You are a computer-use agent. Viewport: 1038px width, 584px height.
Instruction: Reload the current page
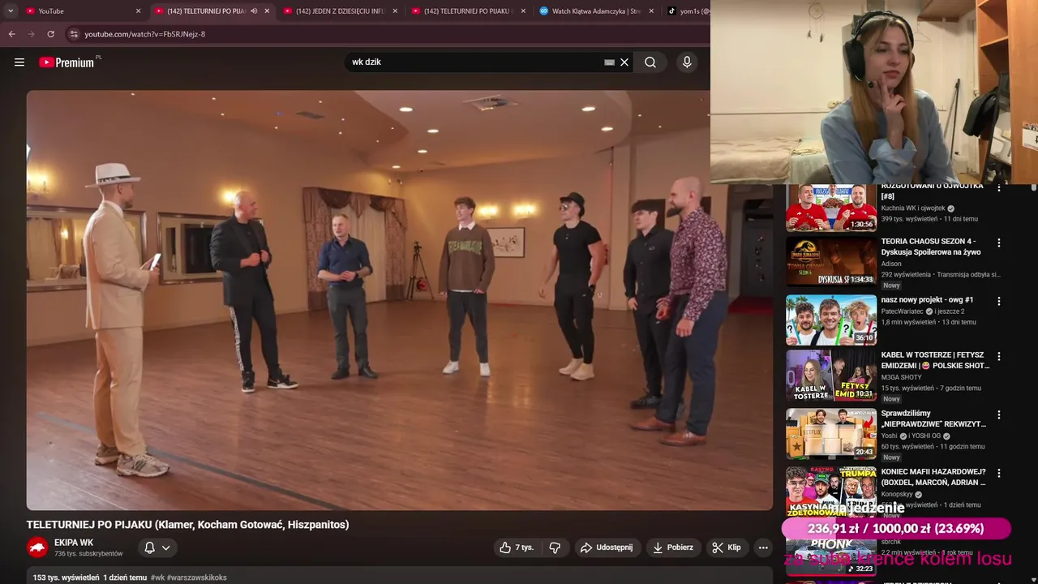coord(51,34)
